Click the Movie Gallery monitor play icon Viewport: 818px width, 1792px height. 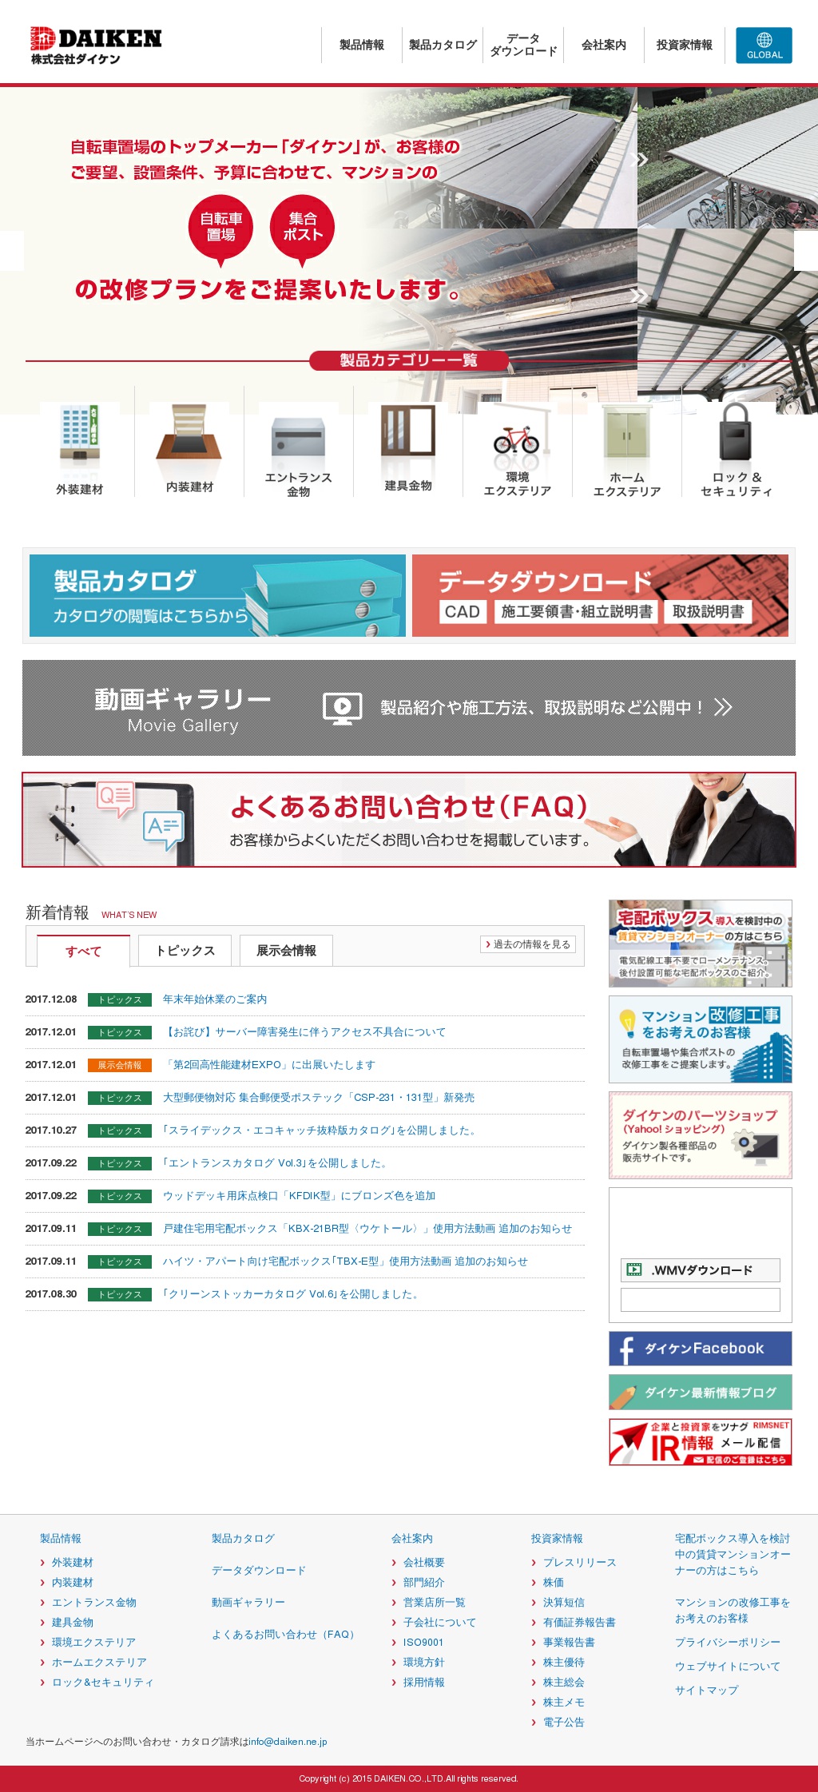[343, 708]
